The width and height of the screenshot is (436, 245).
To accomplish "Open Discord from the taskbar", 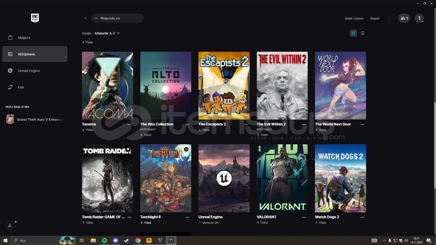I will tap(116, 240).
